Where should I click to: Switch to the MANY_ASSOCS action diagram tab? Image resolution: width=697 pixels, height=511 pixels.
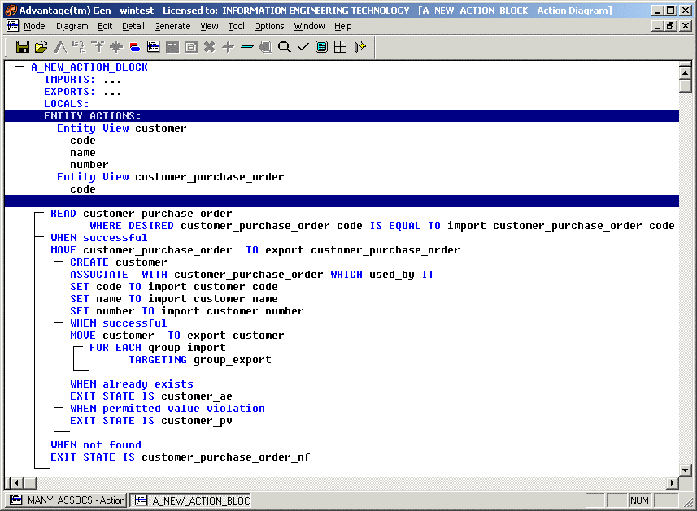point(67,500)
